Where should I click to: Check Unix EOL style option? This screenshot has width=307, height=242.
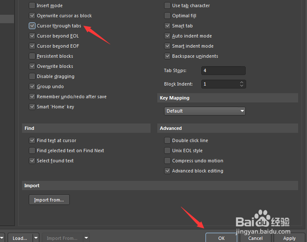[x=167, y=151]
